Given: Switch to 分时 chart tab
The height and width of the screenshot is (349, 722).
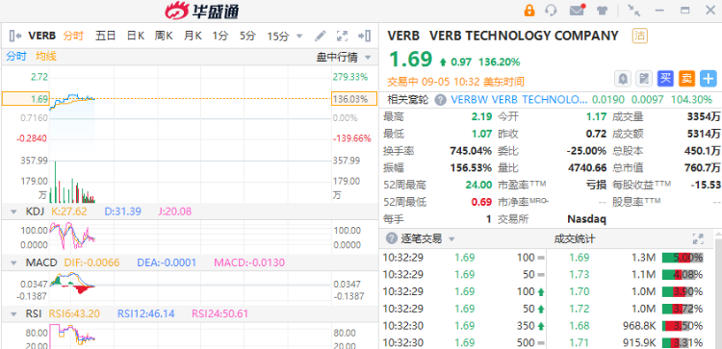Looking at the screenshot, I should pos(73,36).
